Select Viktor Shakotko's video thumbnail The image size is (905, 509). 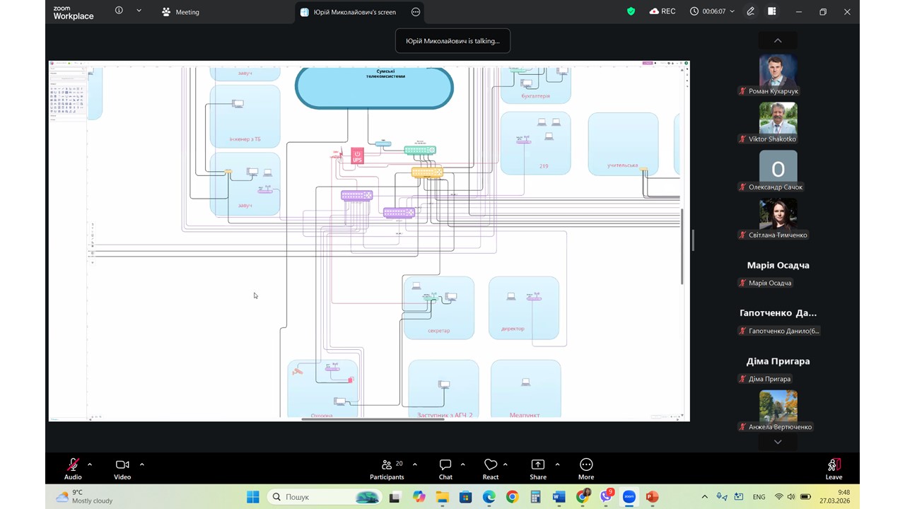coord(778,119)
